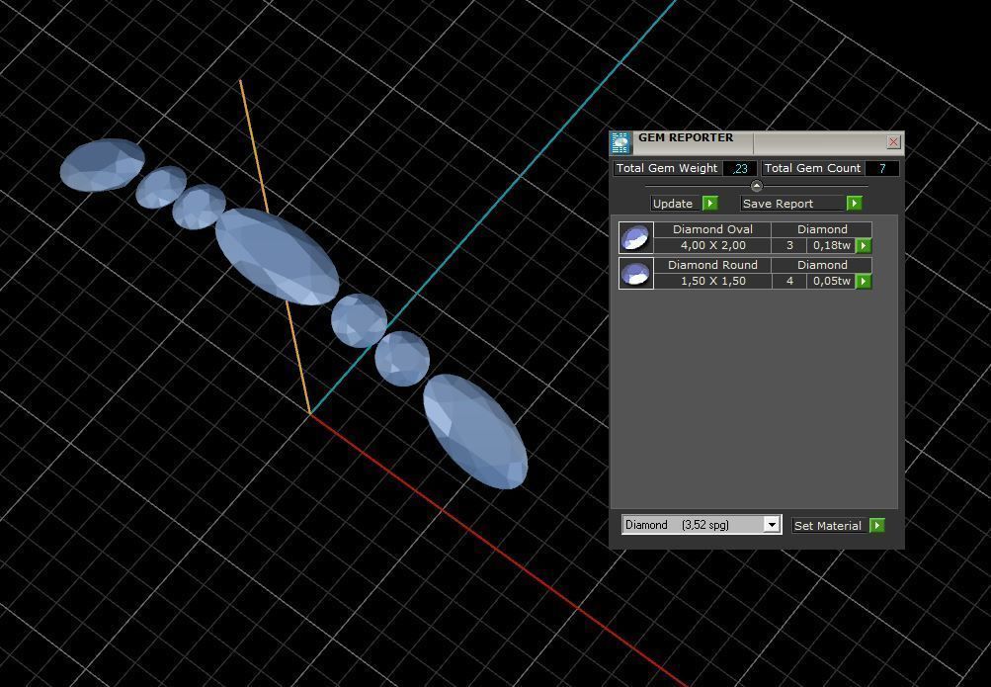This screenshot has height=687, width=991.
Task: Click the Total Gem Count value field
Action: point(881,168)
